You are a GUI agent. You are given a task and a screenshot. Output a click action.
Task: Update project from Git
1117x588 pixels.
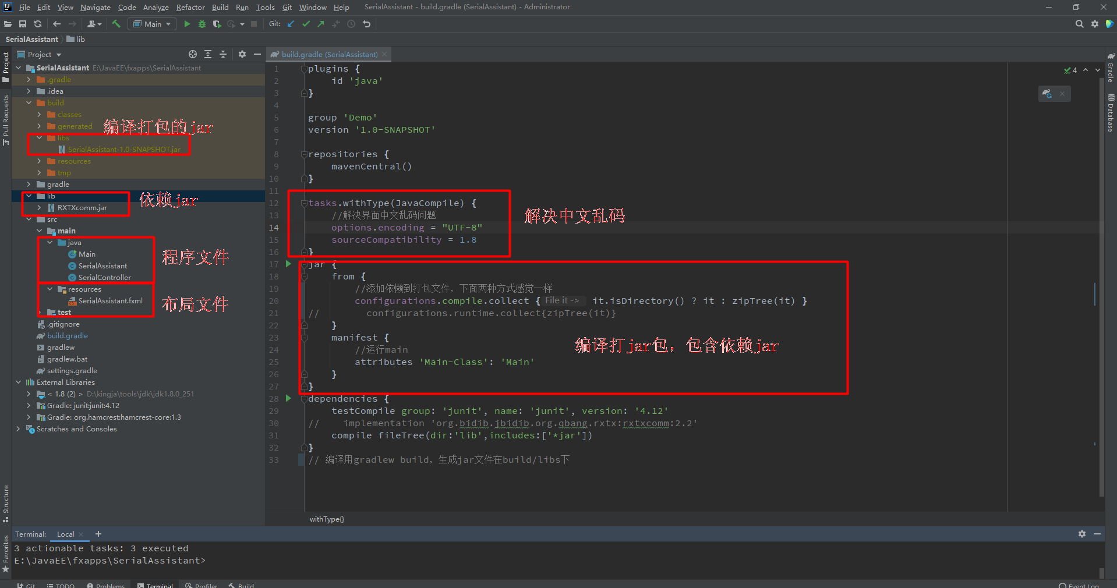[x=291, y=24]
